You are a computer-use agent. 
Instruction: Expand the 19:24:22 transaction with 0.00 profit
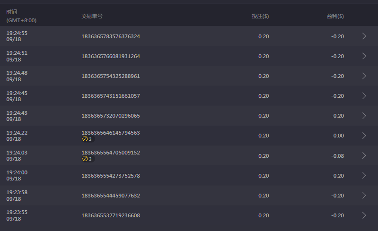click(364, 136)
